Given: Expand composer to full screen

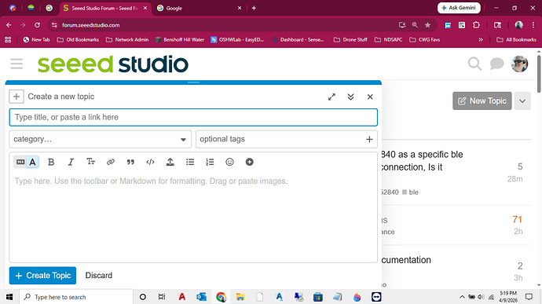Looking at the screenshot, I should click(331, 97).
